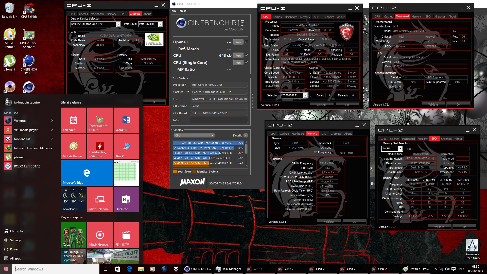The height and width of the screenshot is (274, 487).
Task: Click OK in the Memory CPU-Z window
Action: point(354,222)
